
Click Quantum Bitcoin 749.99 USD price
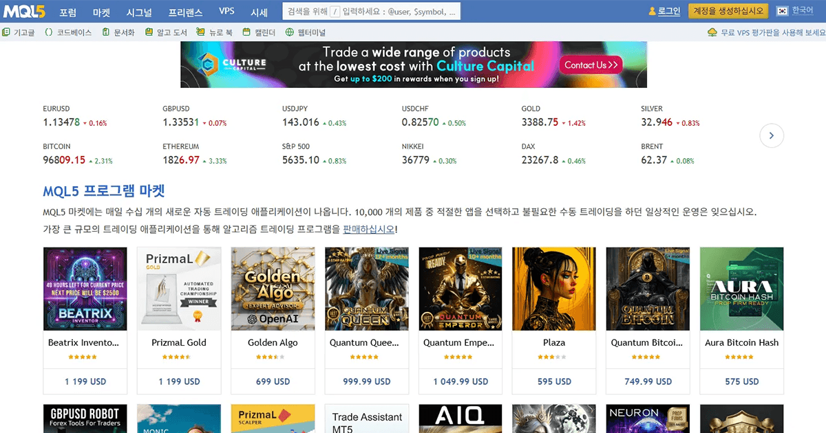click(x=648, y=381)
